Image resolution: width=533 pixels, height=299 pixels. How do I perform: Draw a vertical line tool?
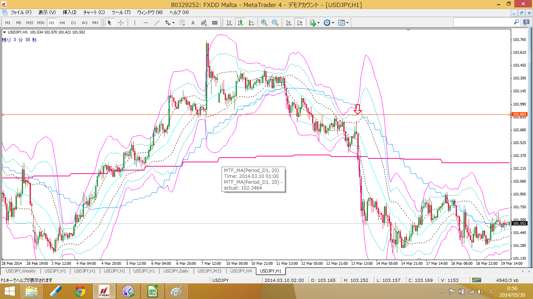(x=135, y=23)
